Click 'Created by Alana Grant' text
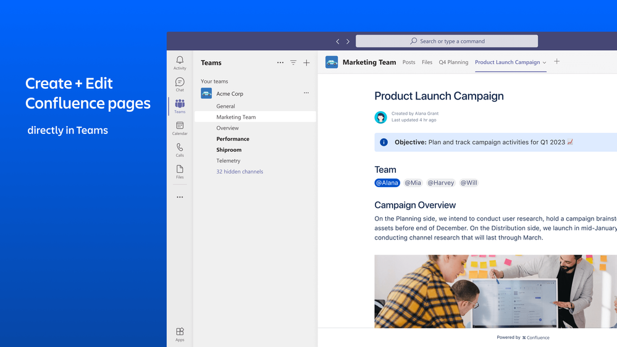This screenshot has width=617, height=347. tap(415, 114)
